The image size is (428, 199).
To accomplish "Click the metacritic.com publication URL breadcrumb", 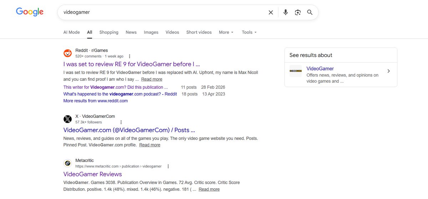I will (x=118, y=166).
